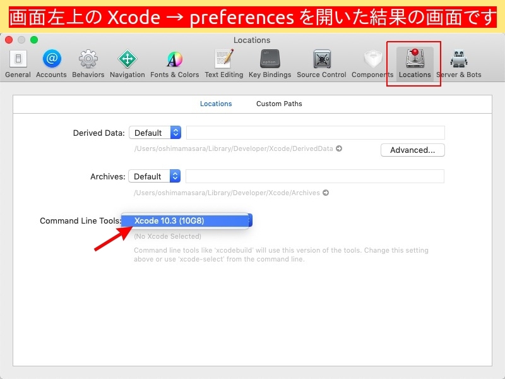Viewport: 505px width, 379px height.
Task: Open the Behaviors gear pane
Action: (88, 64)
